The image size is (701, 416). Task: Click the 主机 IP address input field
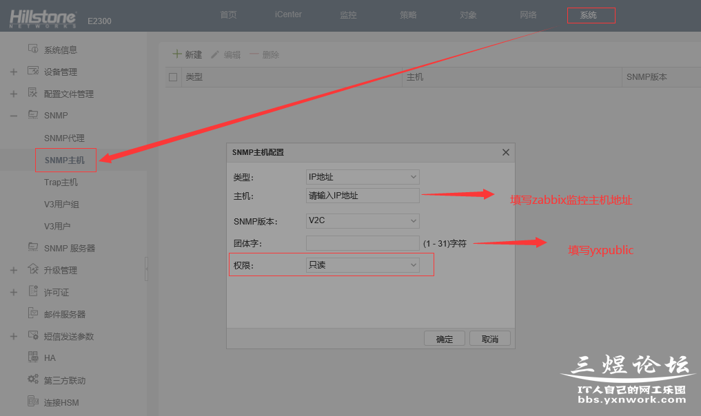point(363,196)
